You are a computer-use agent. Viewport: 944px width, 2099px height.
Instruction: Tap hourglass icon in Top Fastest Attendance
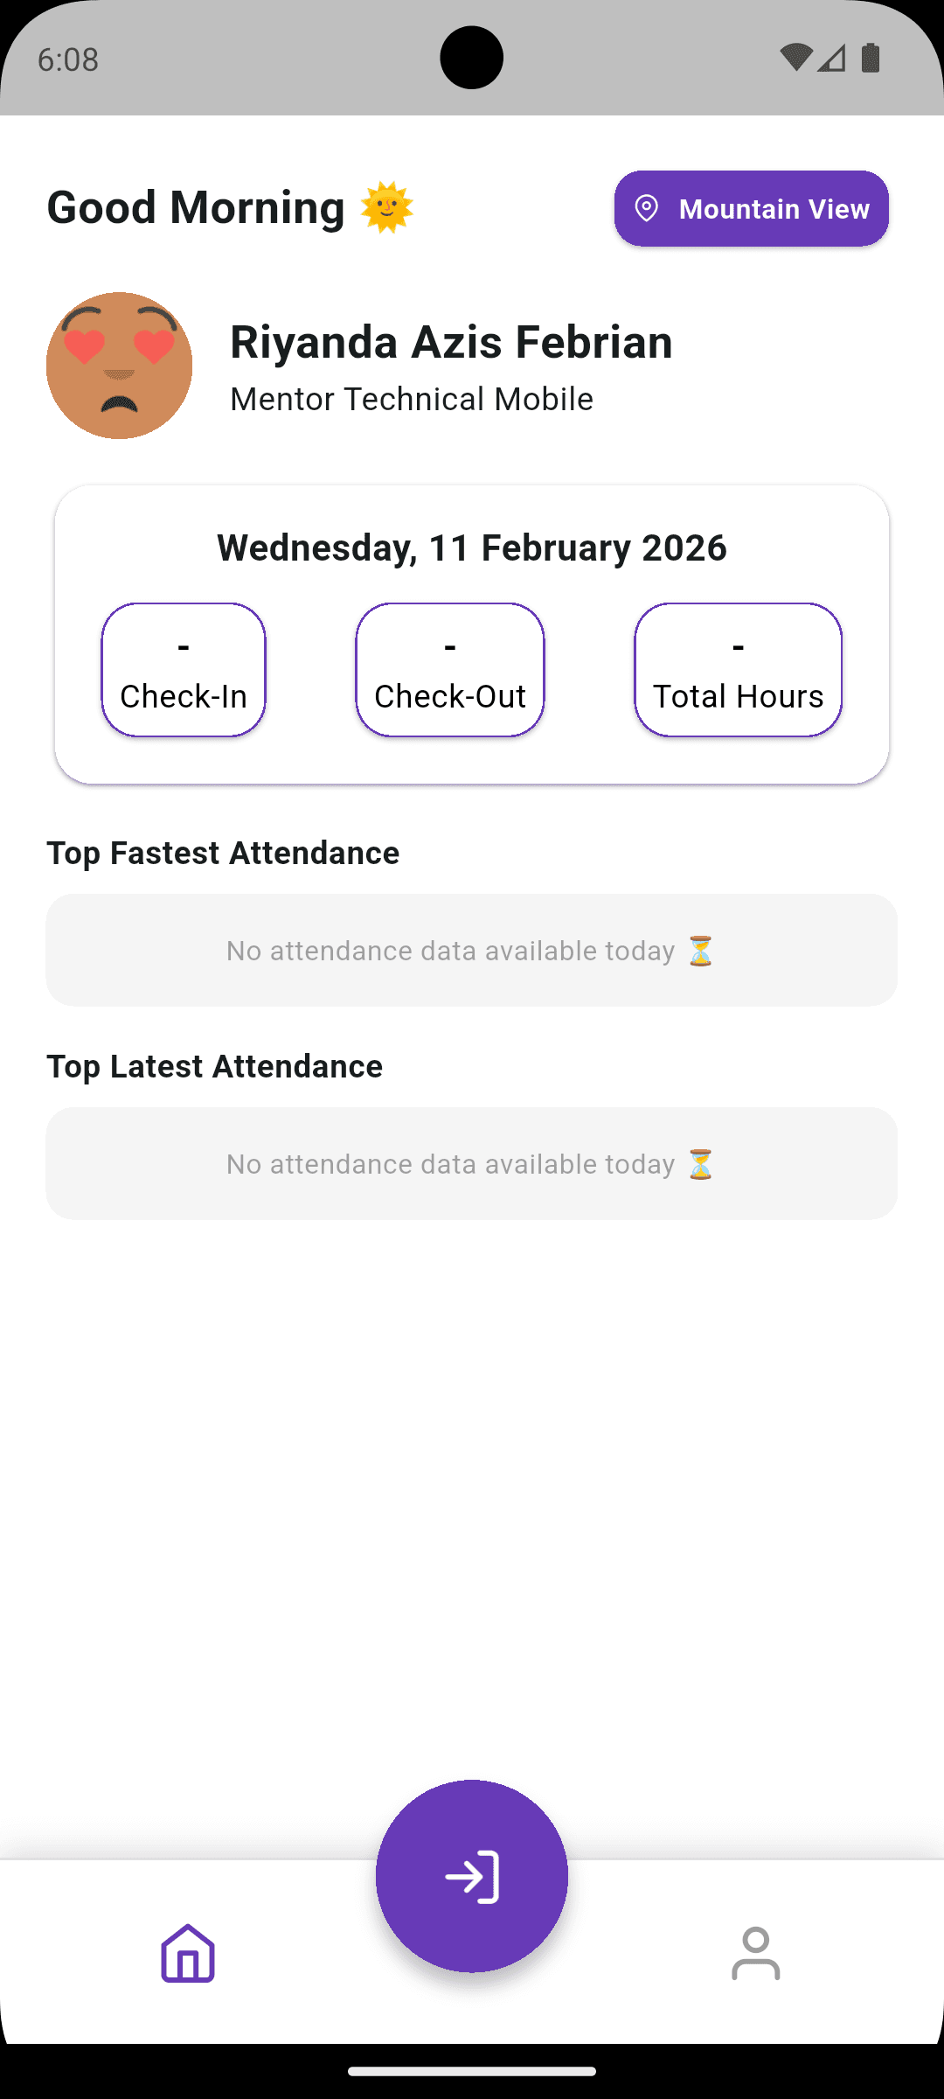coord(700,951)
